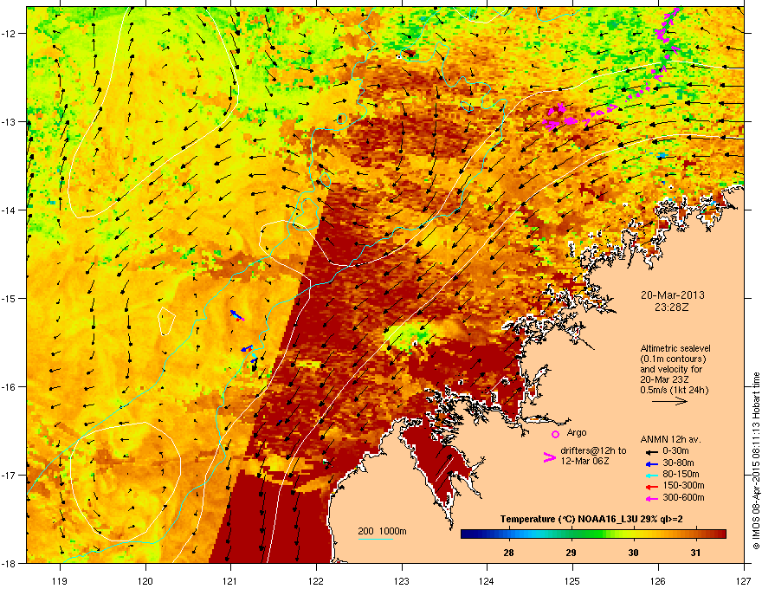Click the 300-600m depth label

coord(683,497)
